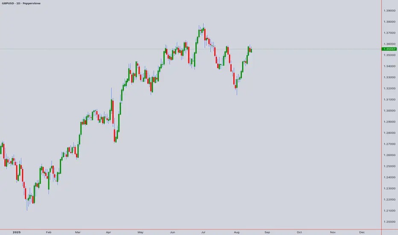Click the 1.20000 price axis label
The height and width of the screenshot is (235, 398).
(x=389, y=222)
